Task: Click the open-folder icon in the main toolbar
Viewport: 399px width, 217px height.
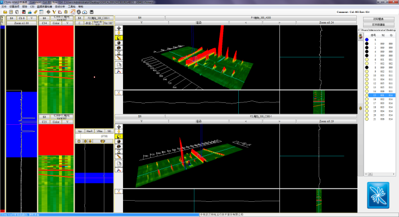Action: pyautogui.click(x=5, y=12)
